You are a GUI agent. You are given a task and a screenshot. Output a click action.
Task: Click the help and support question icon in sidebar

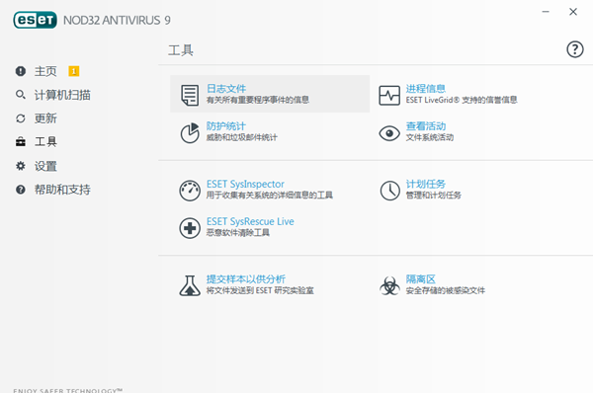coord(21,190)
